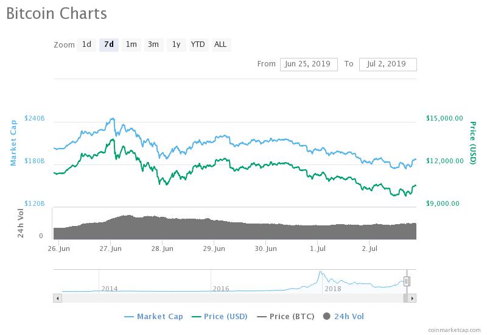This screenshot has height=335, width=487.
Task: Toggle Market Cap series in legend
Action: (x=153, y=317)
